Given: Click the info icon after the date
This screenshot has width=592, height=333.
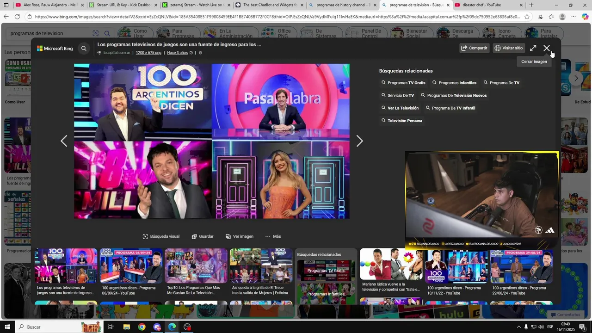Looking at the screenshot, I should coord(200,53).
